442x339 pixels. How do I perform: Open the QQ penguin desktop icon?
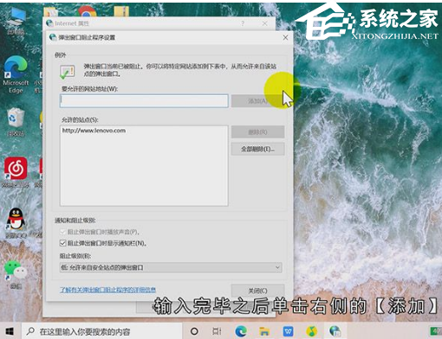pos(16,222)
